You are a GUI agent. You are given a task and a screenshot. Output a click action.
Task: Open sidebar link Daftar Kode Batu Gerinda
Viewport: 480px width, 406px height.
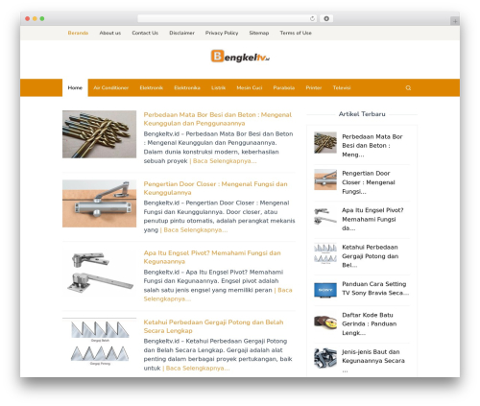369,323
